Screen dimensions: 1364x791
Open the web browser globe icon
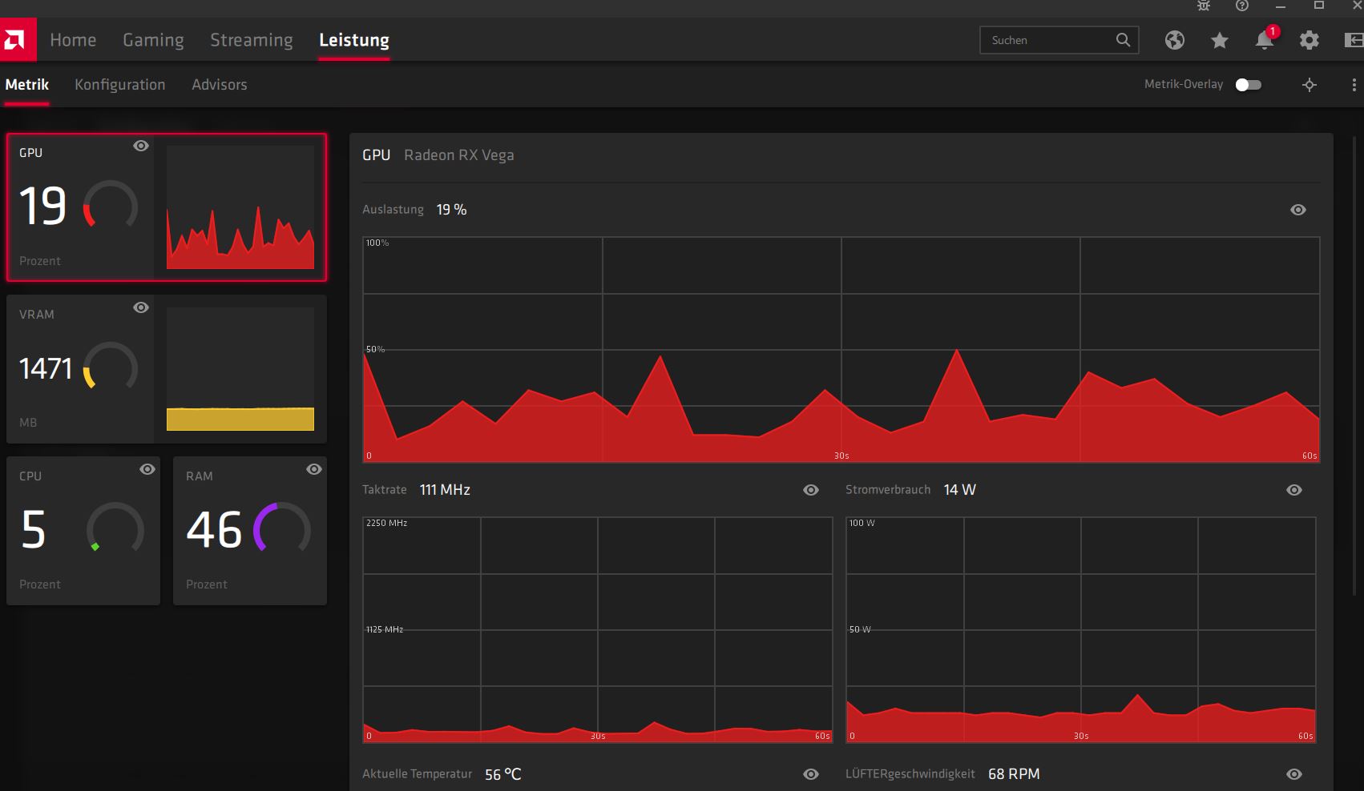tap(1175, 40)
